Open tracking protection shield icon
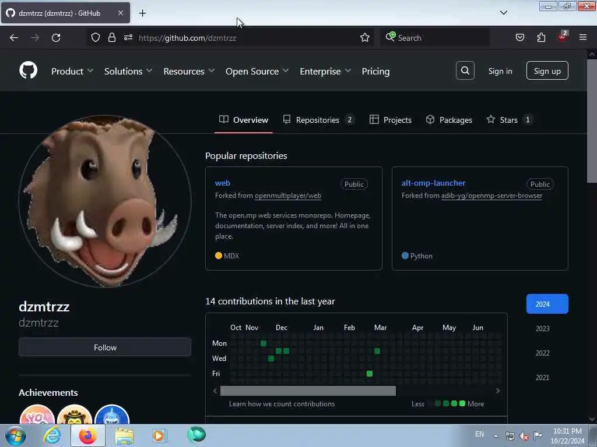 [96, 37]
